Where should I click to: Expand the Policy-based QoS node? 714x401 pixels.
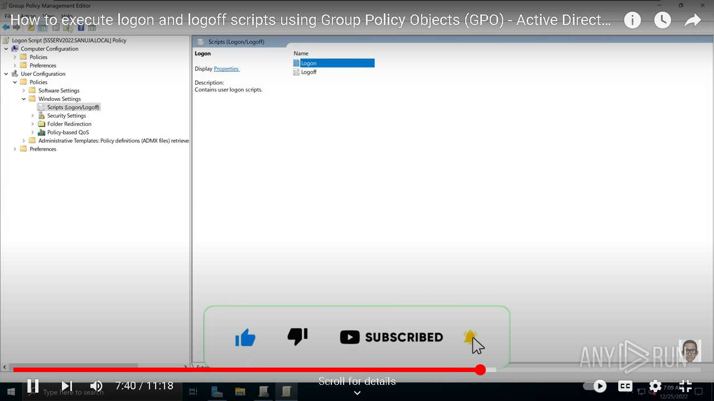click(x=33, y=132)
